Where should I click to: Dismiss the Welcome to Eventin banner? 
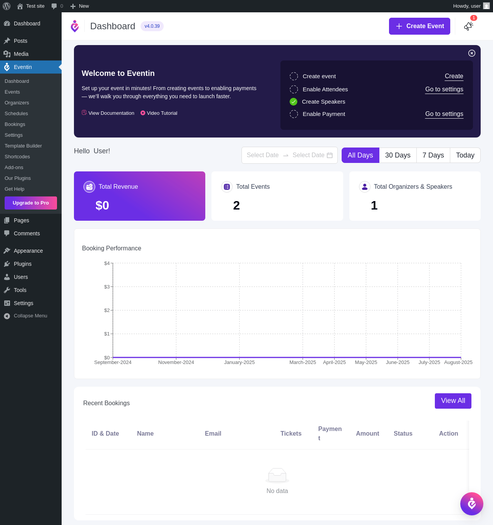pos(472,53)
